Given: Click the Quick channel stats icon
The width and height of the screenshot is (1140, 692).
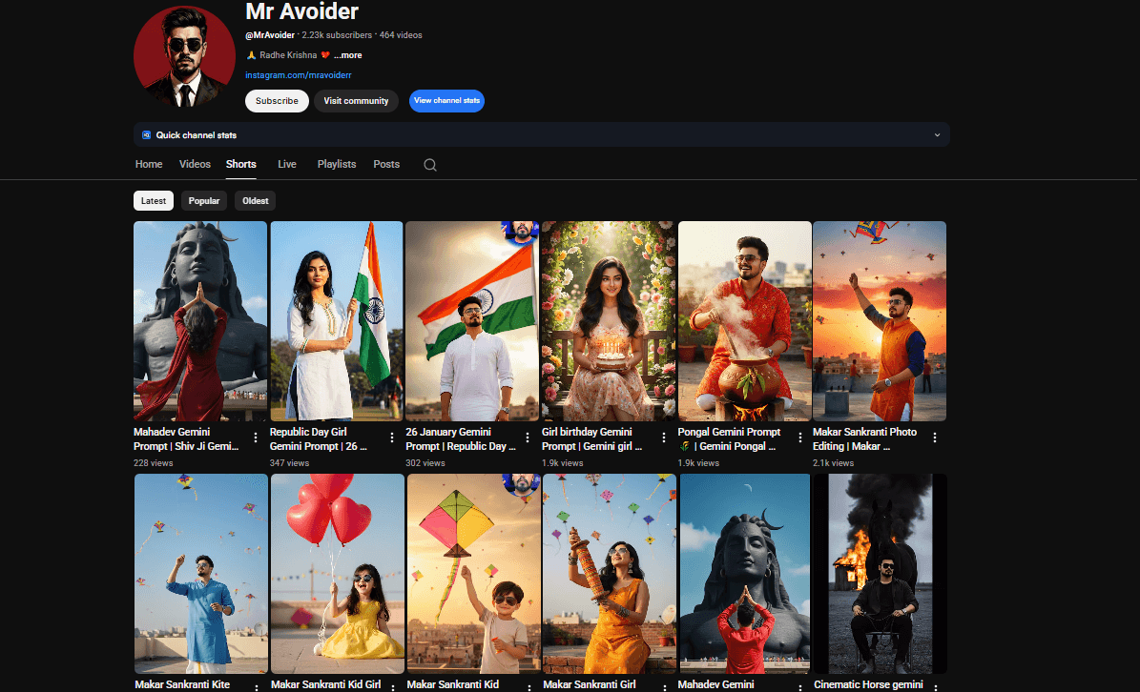Looking at the screenshot, I should (x=146, y=135).
